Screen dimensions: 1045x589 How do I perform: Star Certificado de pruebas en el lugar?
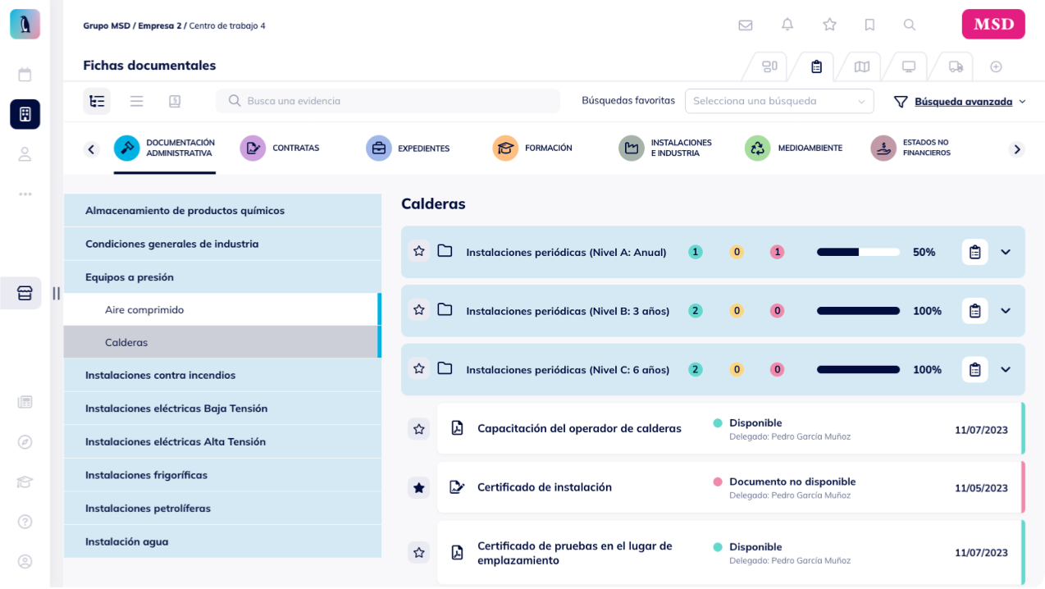click(419, 553)
